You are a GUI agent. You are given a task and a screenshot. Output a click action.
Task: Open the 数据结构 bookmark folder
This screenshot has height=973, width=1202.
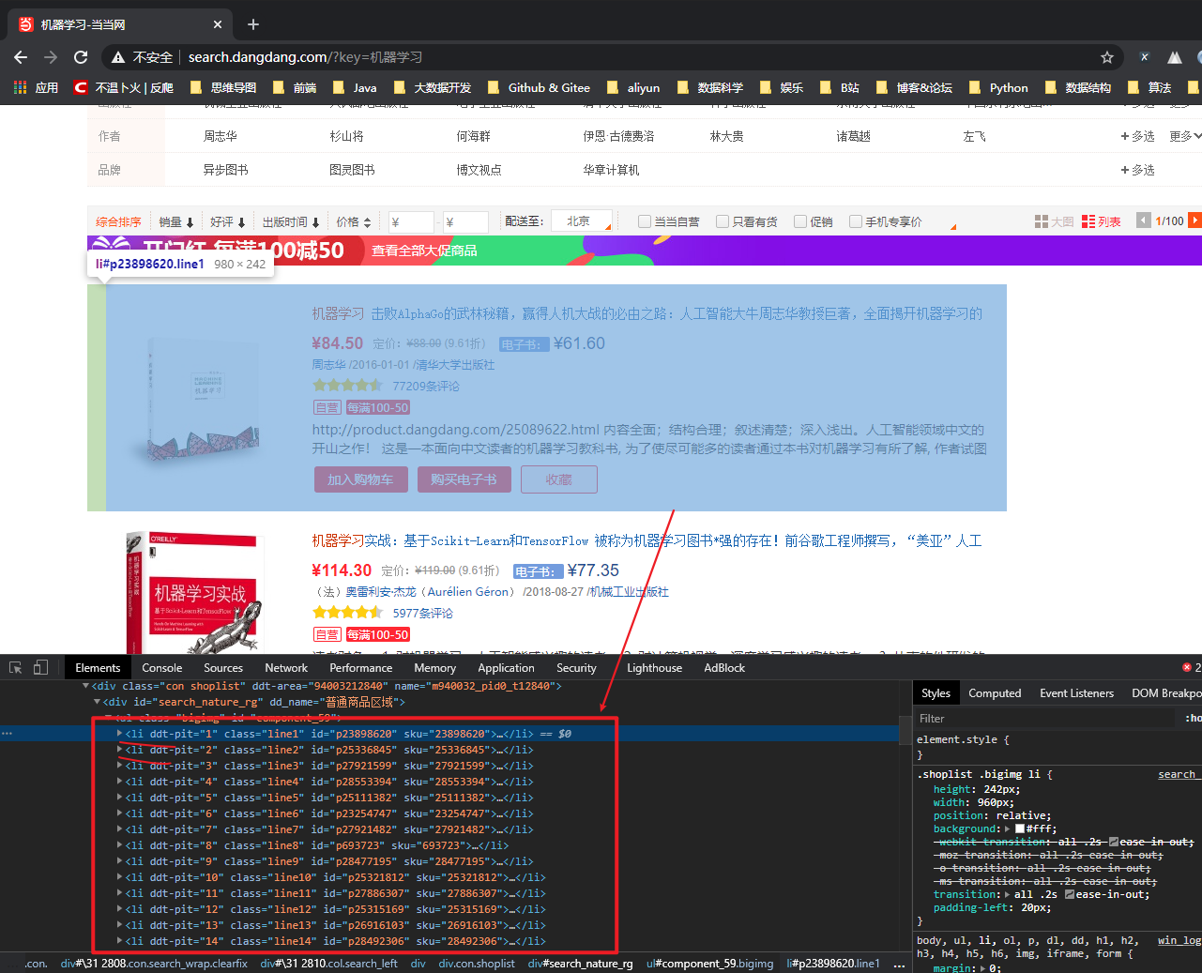coord(1077,87)
